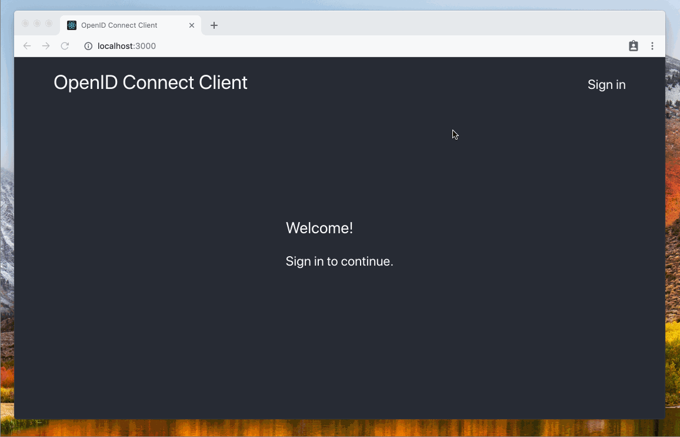Go back with the browser back arrow
This screenshot has width=680, height=437.
(27, 46)
